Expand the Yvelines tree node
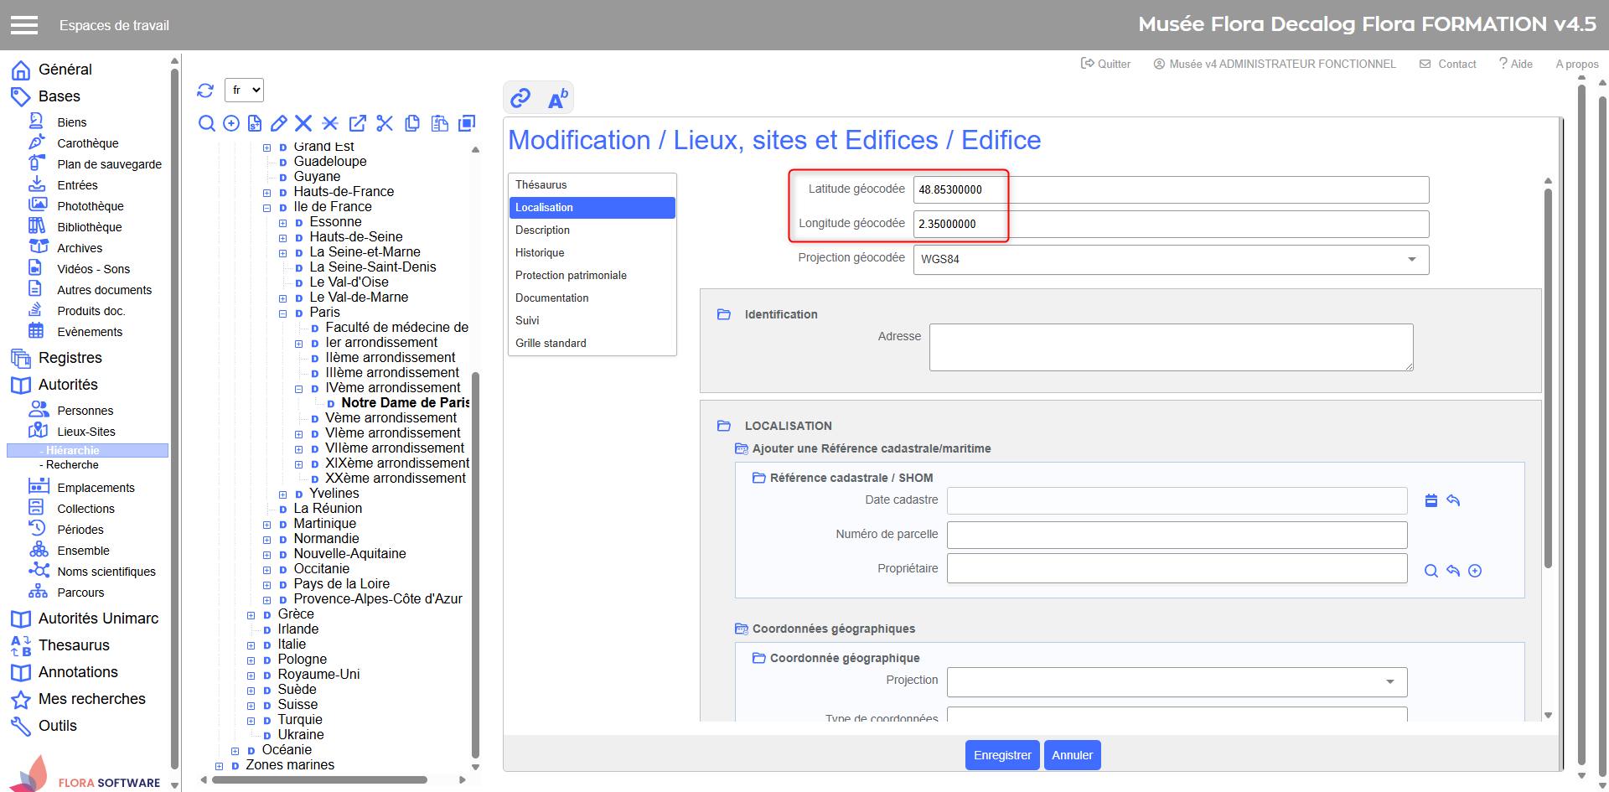This screenshot has width=1609, height=792. click(283, 494)
